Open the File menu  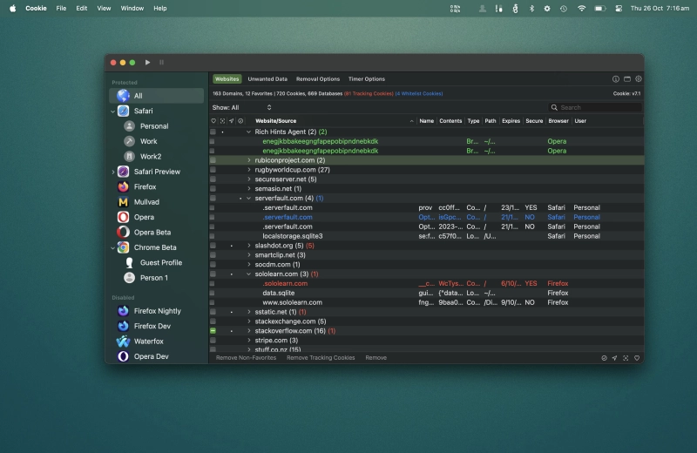click(61, 9)
